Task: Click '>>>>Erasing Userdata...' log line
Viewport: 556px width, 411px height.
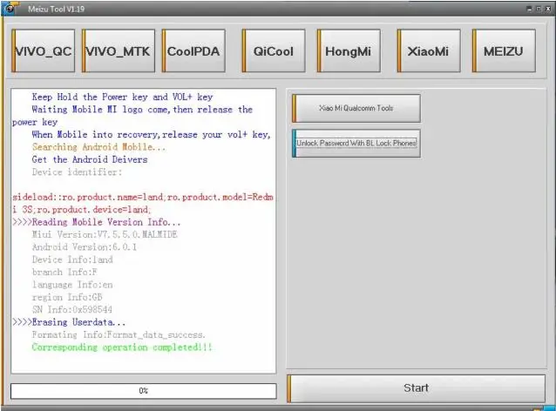Action: coord(69,322)
